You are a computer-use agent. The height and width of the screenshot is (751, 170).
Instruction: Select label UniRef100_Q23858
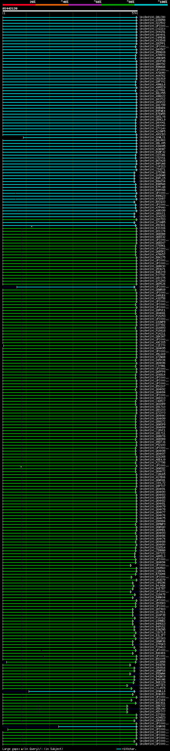[152, 662]
